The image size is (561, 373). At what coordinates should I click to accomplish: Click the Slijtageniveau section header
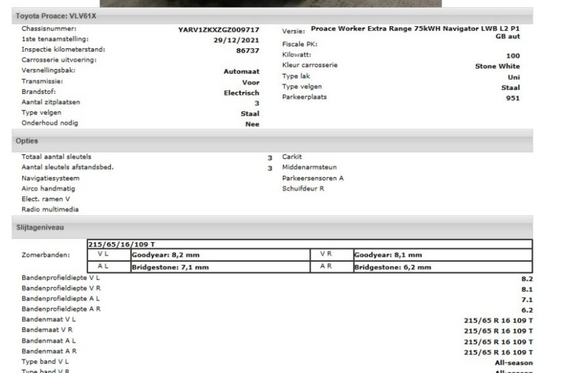click(40, 228)
